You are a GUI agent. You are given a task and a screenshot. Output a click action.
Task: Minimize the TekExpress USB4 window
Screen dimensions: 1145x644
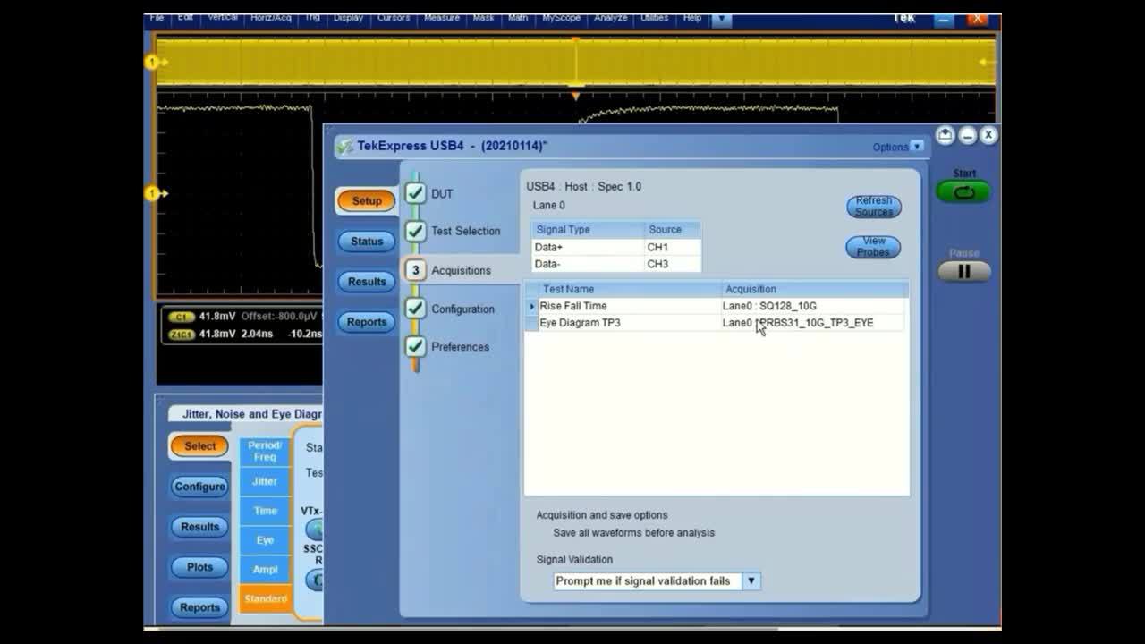[x=967, y=135]
